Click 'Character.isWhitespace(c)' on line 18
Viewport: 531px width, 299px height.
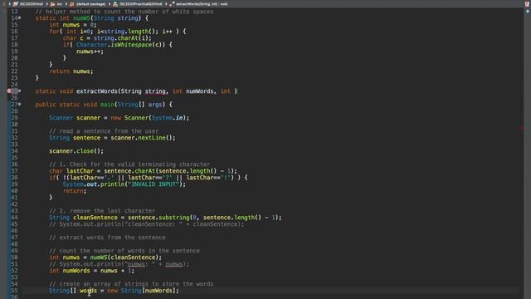120,44
